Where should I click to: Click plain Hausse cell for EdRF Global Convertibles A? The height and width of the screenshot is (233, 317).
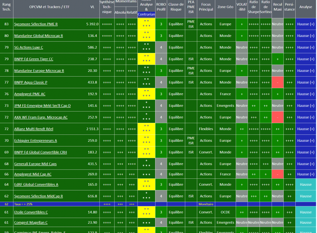[x=306, y=184]
